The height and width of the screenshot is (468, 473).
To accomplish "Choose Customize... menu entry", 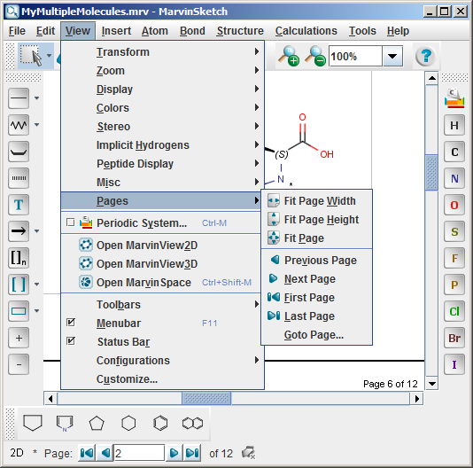I will pyautogui.click(x=163, y=379).
